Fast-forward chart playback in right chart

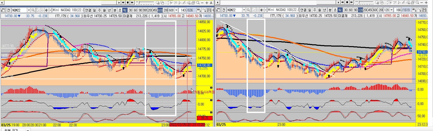[352, 2]
